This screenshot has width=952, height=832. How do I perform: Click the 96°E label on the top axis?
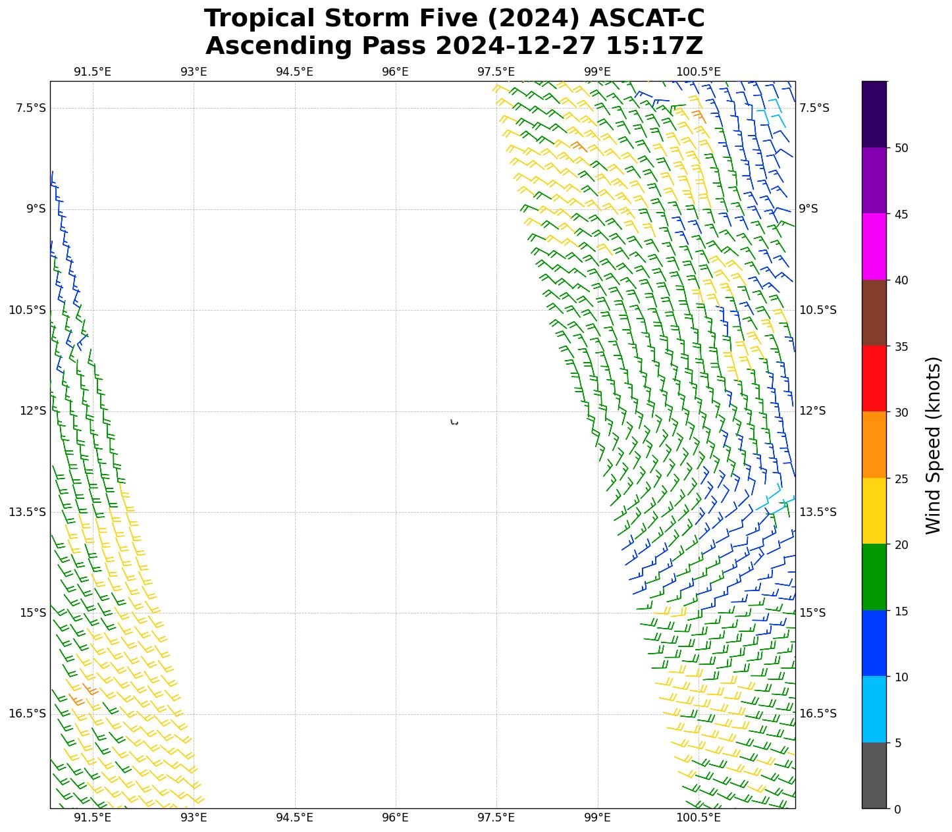(395, 72)
